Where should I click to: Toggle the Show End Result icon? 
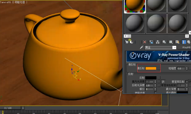coord(184,42)
